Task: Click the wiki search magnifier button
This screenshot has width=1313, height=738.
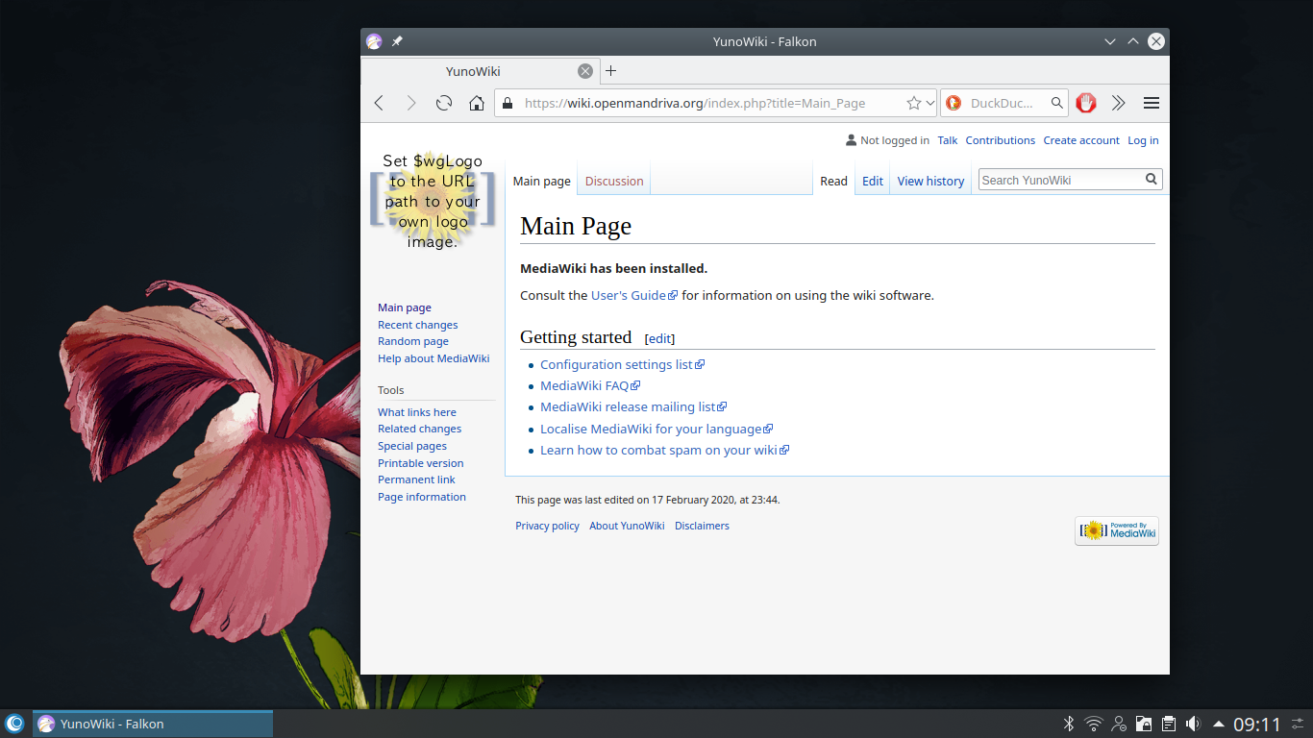Action: (x=1152, y=179)
